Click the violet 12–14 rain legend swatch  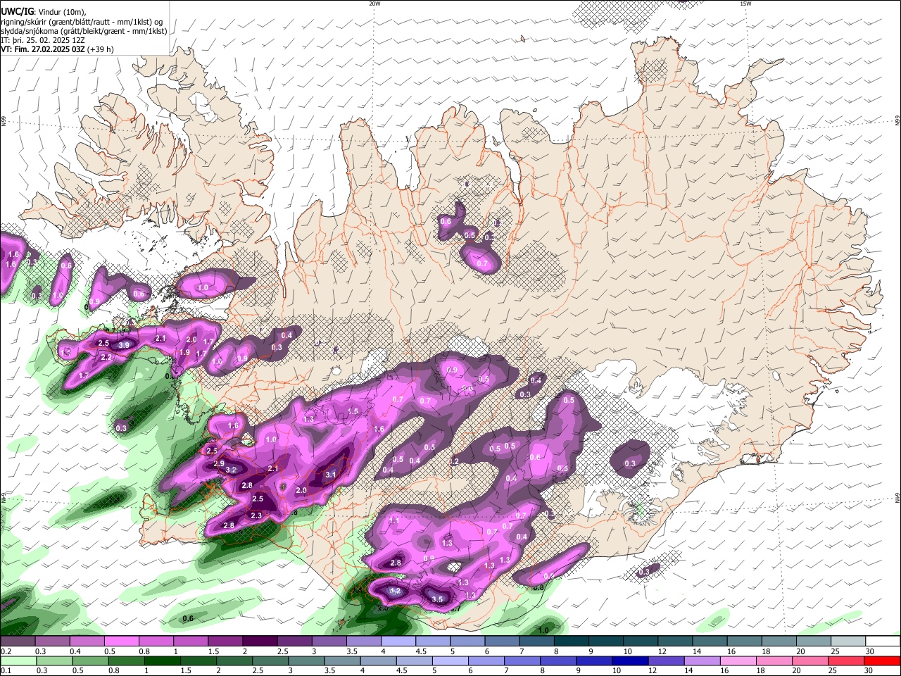665,661
